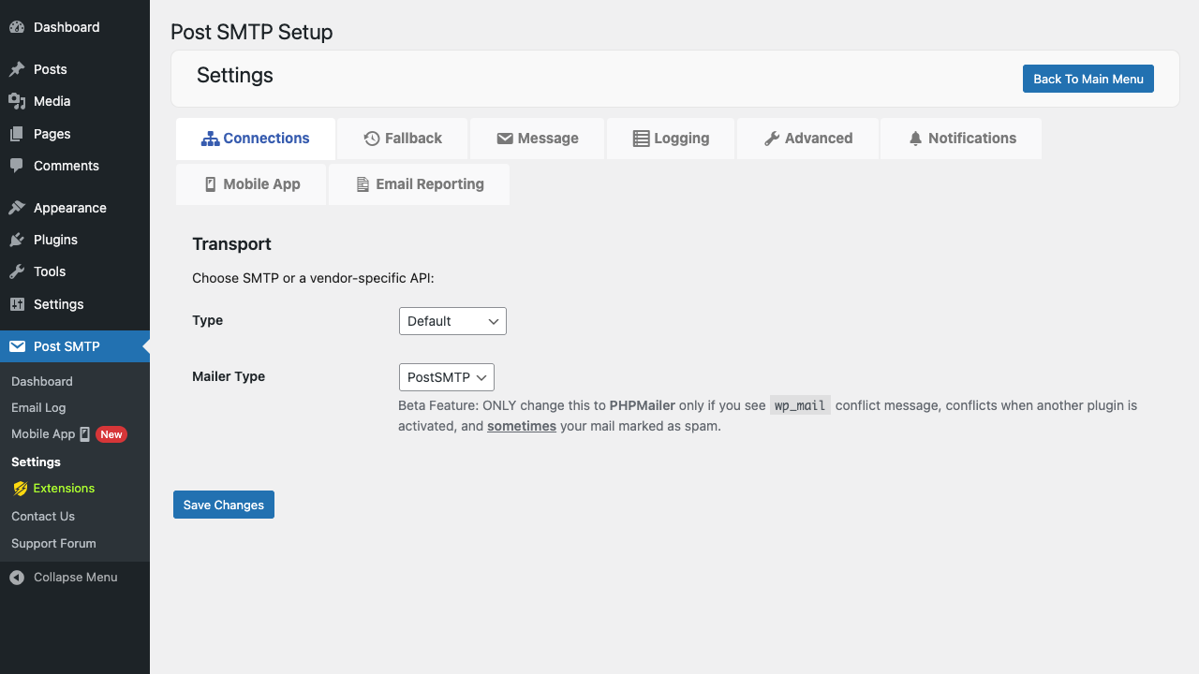Click the Settings sliders icon in sidebar
Image resolution: width=1199 pixels, height=674 pixels.
click(17, 304)
